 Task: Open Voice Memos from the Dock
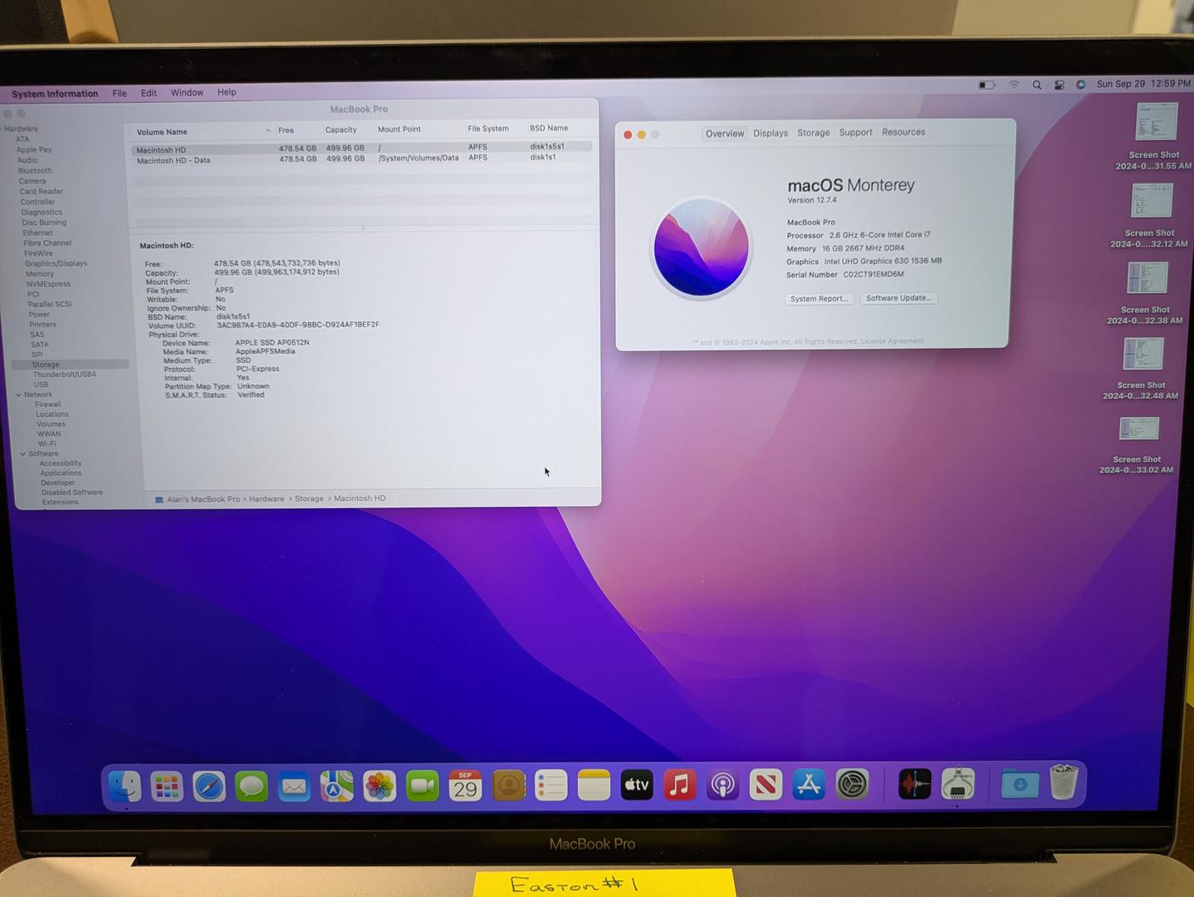pos(914,785)
